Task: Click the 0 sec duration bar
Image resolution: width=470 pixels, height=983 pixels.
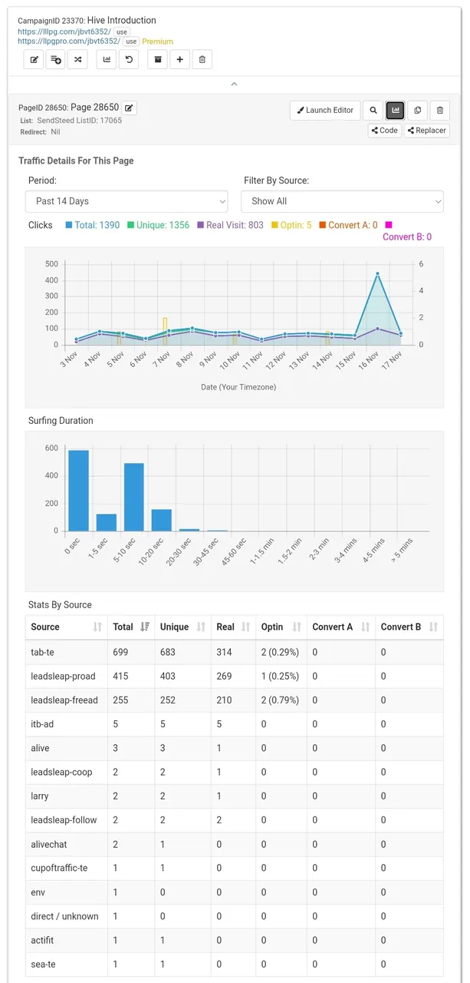Action: [78, 490]
